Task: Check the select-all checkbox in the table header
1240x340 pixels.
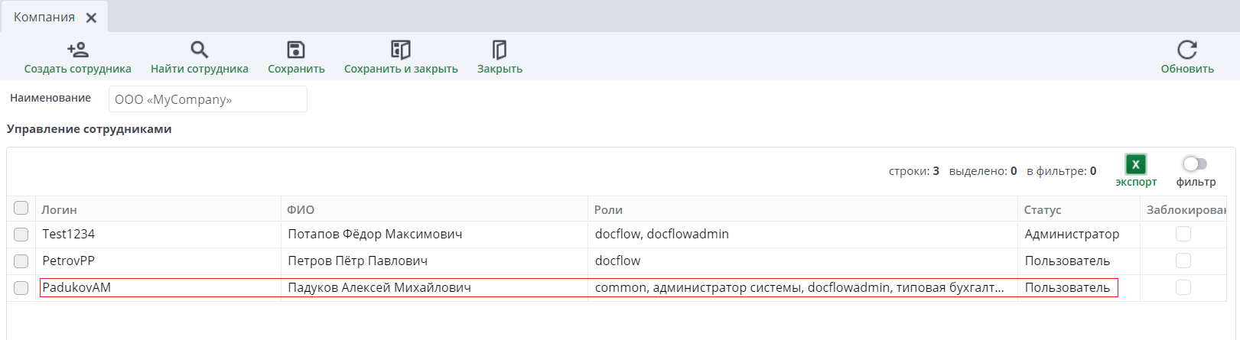Action: point(21,208)
